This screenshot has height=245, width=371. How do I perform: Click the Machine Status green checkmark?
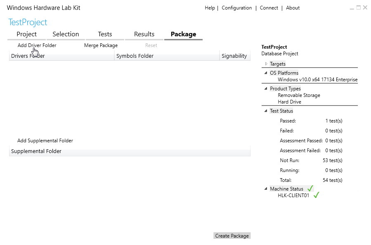(310, 188)
